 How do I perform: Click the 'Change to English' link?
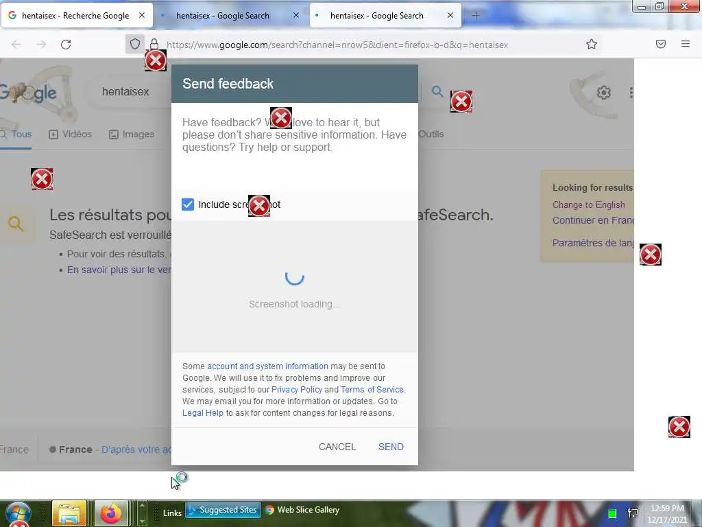point(588,204)
